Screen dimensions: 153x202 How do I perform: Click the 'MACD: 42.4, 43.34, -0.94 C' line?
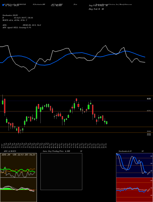[x=15, y=20]
